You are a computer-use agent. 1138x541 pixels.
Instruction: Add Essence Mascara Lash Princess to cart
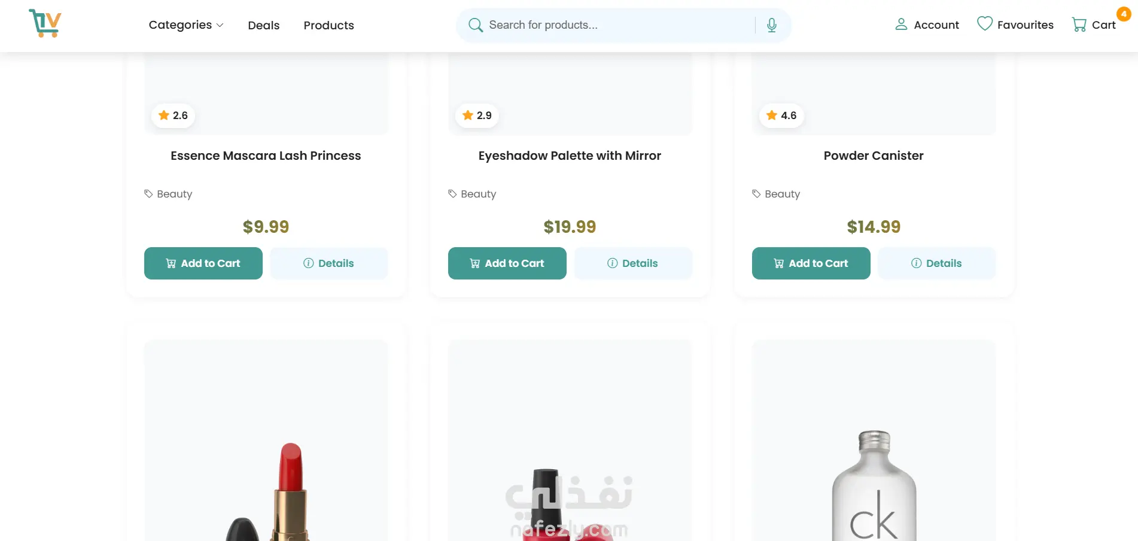203,263
